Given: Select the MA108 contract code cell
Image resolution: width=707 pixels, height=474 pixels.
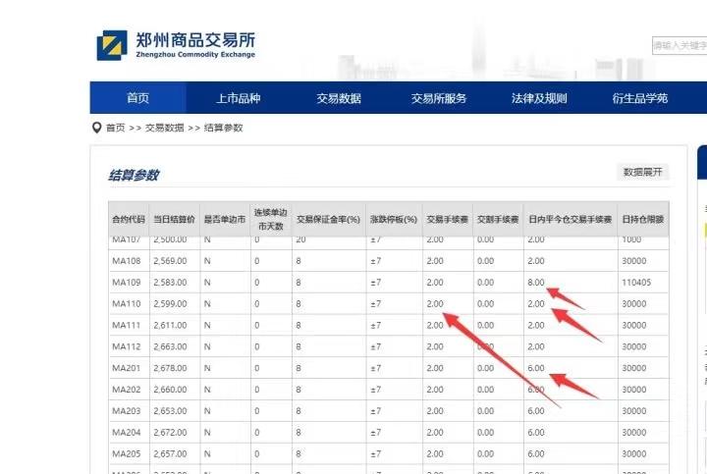Looking at the screenshot, I should (127, 261).
